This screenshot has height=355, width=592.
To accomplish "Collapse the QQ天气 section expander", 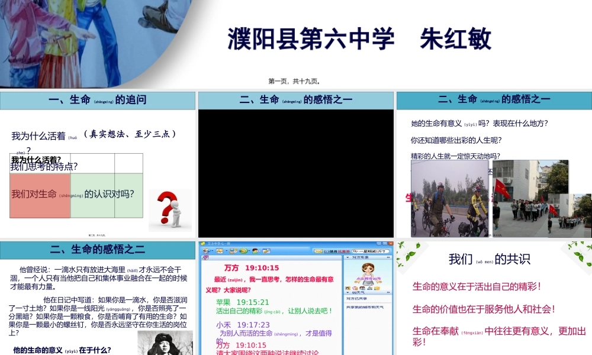I will 348,292.
